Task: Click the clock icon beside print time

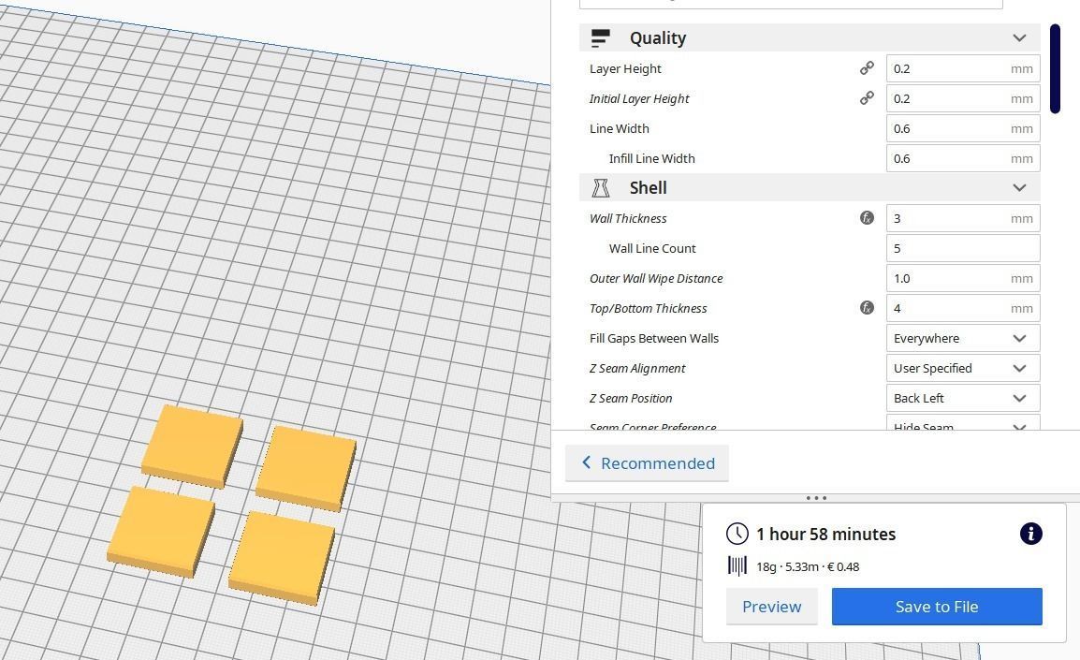Action: click(x=737, y=534)
